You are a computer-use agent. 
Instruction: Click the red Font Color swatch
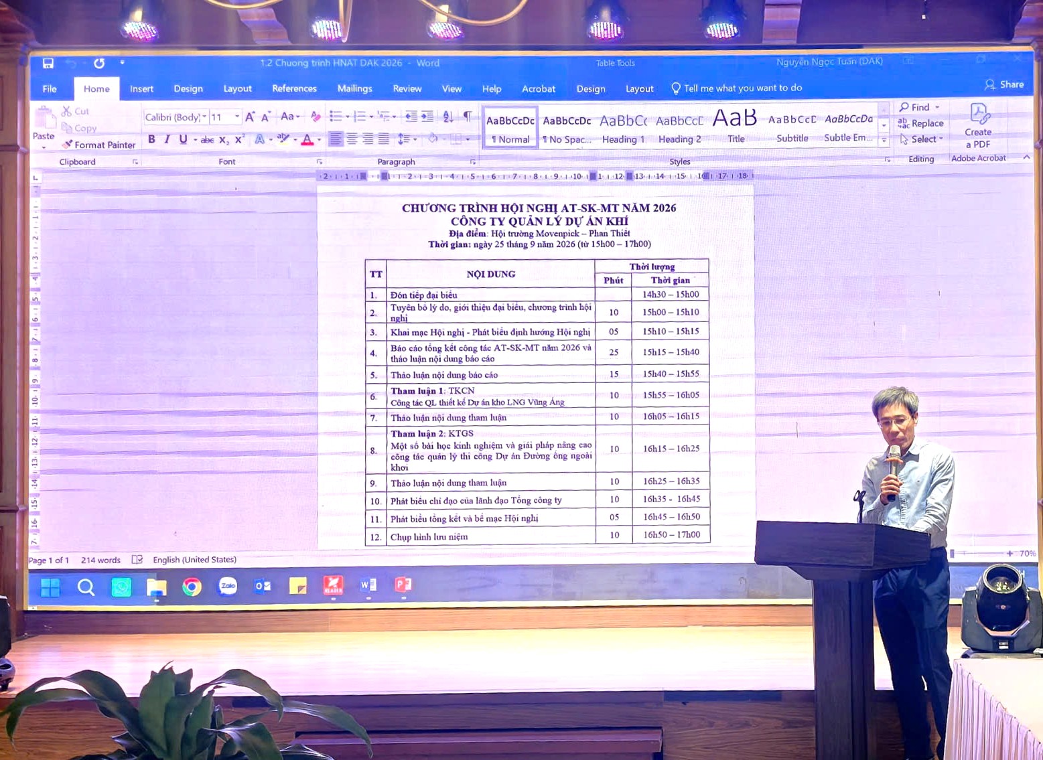pyautogui.click(x=307, y=140)
